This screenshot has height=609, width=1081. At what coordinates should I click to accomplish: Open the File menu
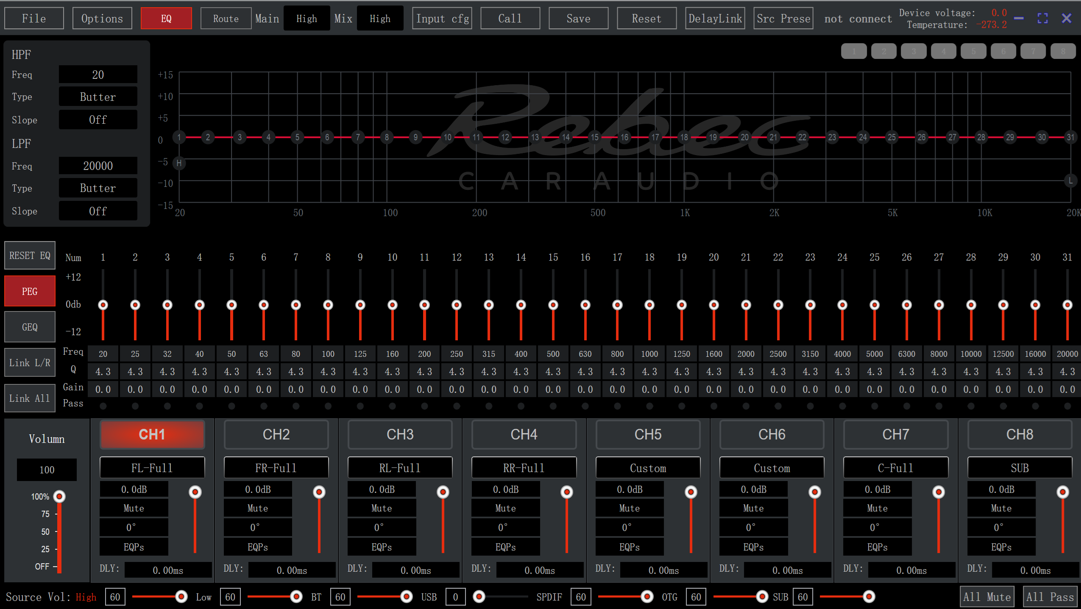pyautogui.click(x=34, y=18)
